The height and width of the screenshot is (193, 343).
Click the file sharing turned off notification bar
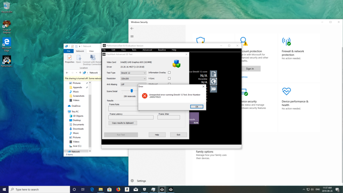click(x=83, y=78)
